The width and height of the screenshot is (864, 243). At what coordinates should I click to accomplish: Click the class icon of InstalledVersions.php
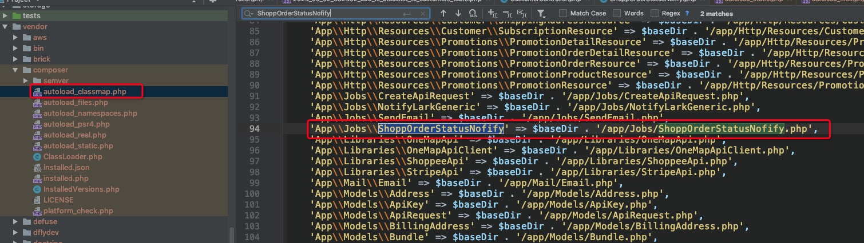[x=37, y=189]
